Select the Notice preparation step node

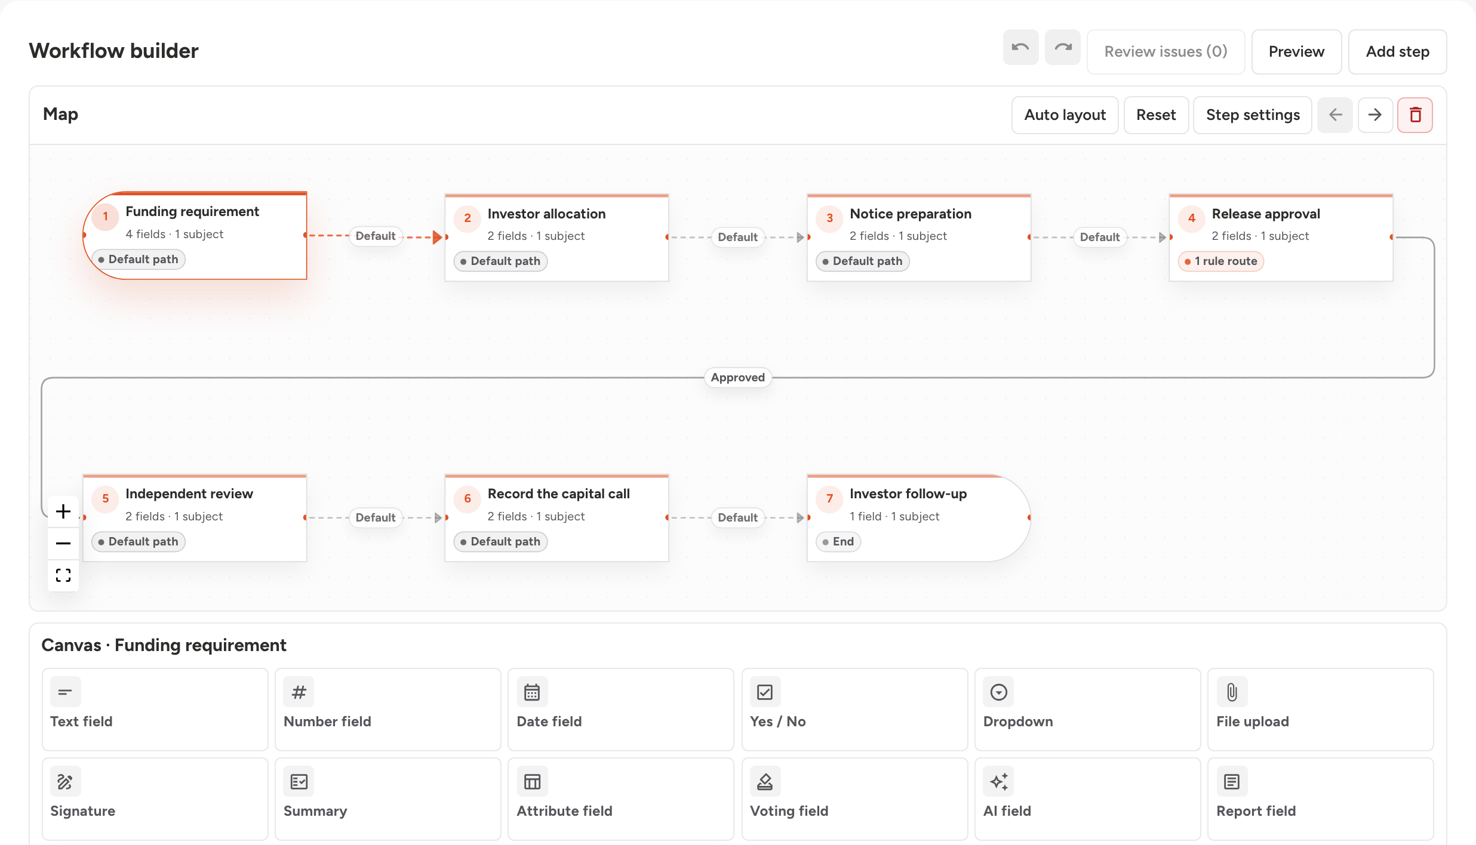[919, 238]
